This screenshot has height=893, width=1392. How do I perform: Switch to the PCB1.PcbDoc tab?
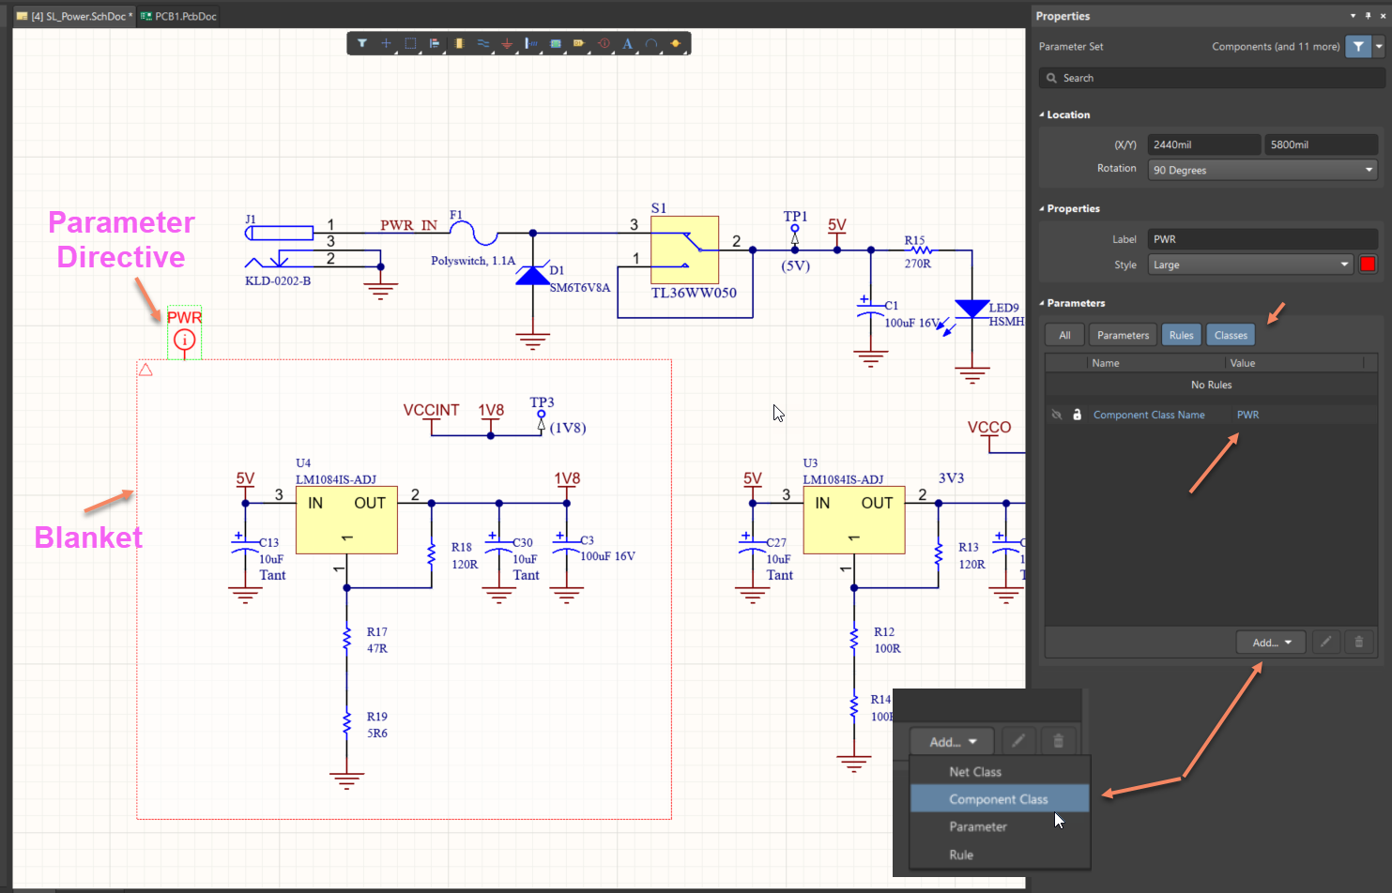click(178, 16)
